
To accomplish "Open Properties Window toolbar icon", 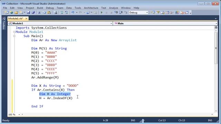I will pyautogui.click(x=158, y=12).
